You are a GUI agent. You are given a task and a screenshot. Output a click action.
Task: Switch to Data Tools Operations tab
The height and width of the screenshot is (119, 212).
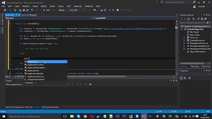click(x=15, y=107)
